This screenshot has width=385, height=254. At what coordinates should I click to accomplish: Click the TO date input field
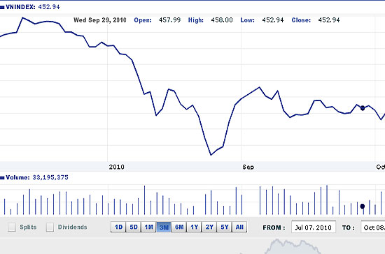point(373,227)
